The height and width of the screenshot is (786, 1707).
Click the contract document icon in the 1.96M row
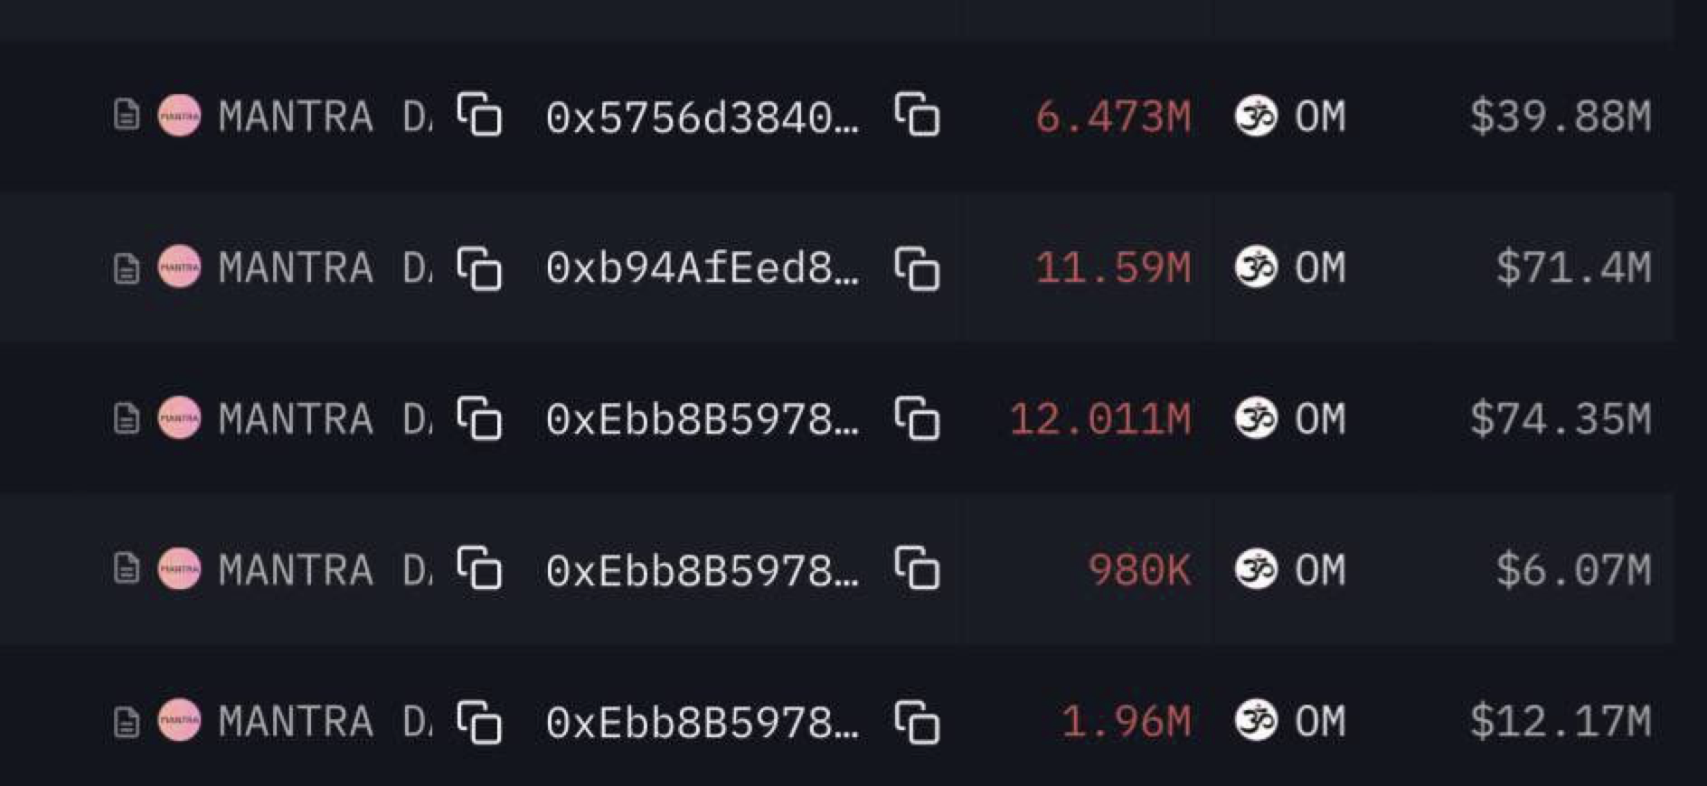pyautogui.click(x=127, y=721)
